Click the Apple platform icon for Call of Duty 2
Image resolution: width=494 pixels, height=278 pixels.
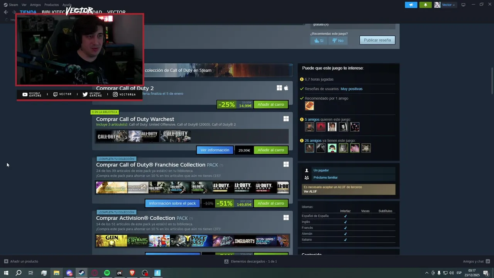click(x=286, y=88)
